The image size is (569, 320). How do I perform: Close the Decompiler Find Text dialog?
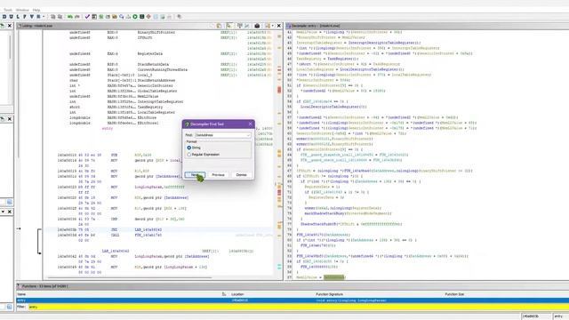pos(250,124)
